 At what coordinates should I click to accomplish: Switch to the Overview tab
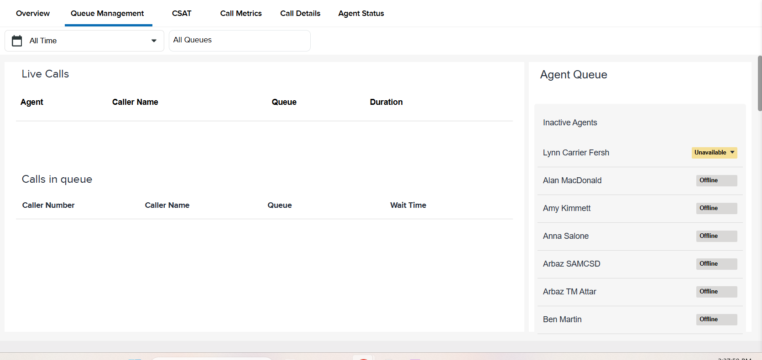pos(33,14)
